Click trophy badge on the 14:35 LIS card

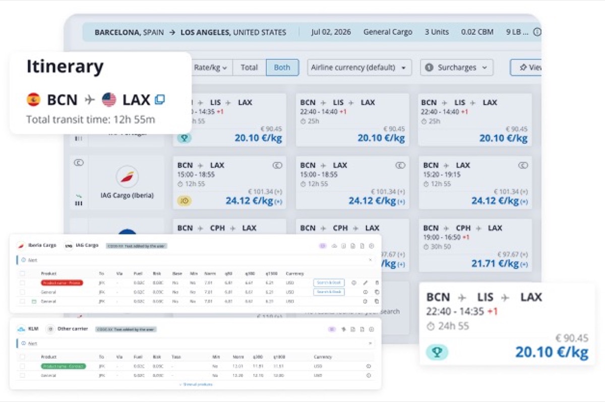tap(184, 138)
